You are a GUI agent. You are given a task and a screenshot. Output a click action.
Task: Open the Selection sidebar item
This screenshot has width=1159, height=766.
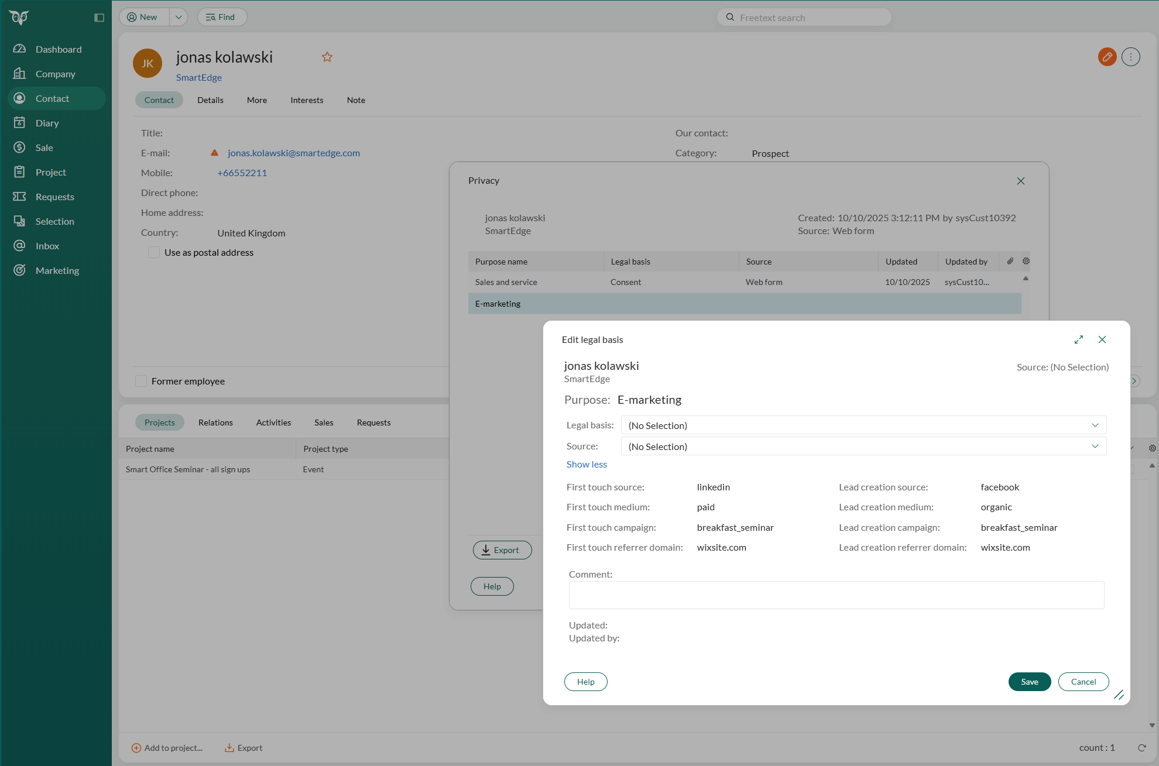pyautogui.click(x=54, y=221)
